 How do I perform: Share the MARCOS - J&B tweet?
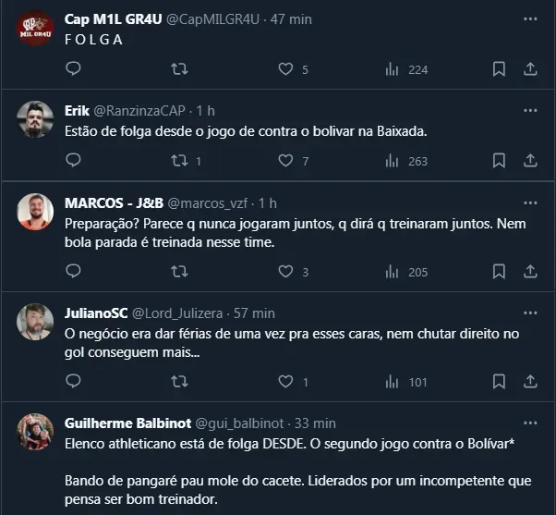530,272
